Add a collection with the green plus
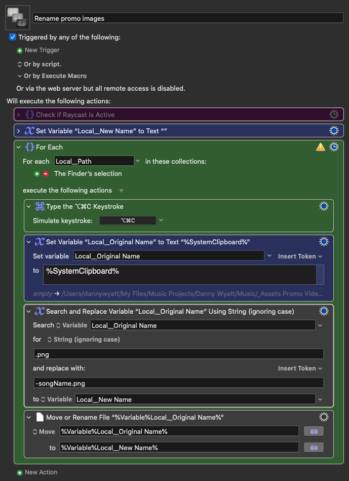 [x=37, y=174]
